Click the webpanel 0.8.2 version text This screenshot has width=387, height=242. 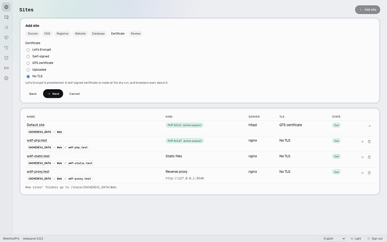(x=33, y=239)
